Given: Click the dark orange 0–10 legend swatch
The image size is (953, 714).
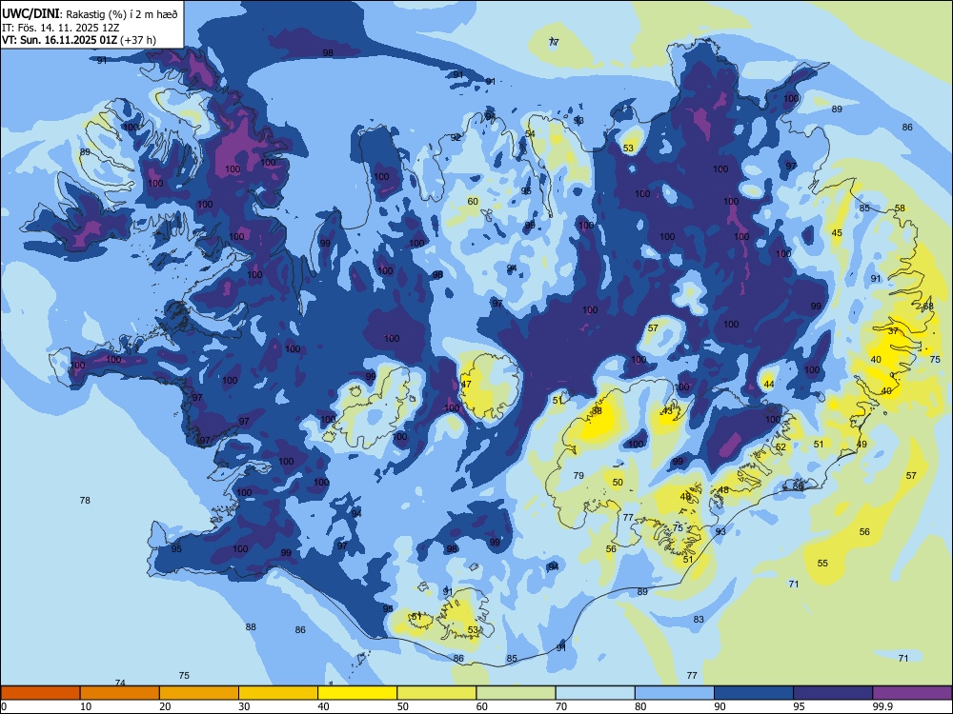Looking at the screenshot, I should (40, 693).
